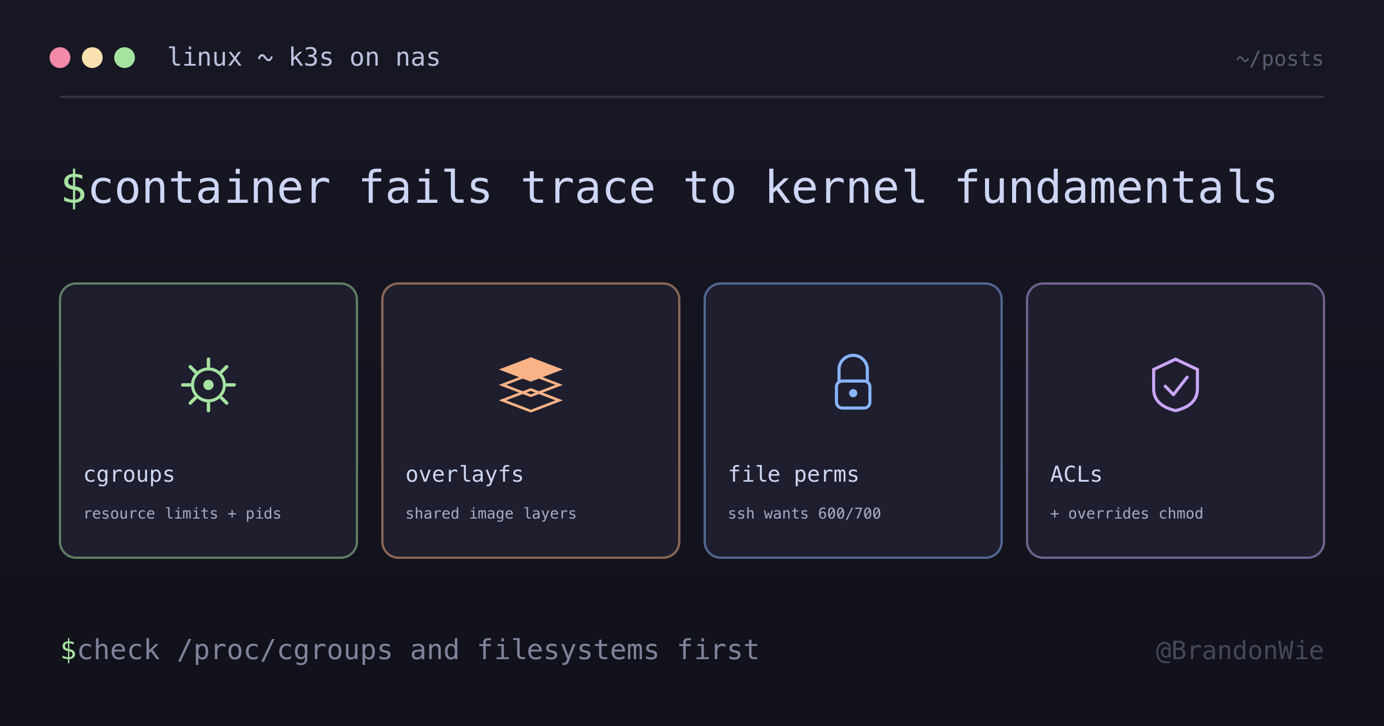This screenshot has width=1384, height=726.
Task: Click the file perms padlock icon
Action: pyautogui.click(x=853, y=382)
